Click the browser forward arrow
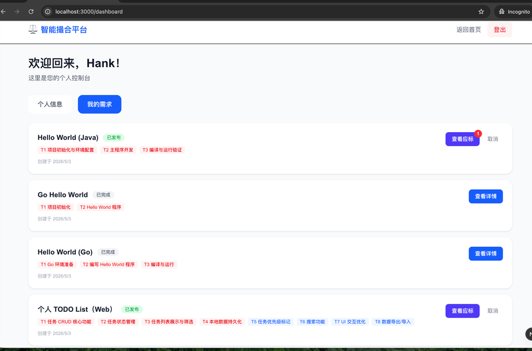532x351 pixels. [x=17, y=11]
